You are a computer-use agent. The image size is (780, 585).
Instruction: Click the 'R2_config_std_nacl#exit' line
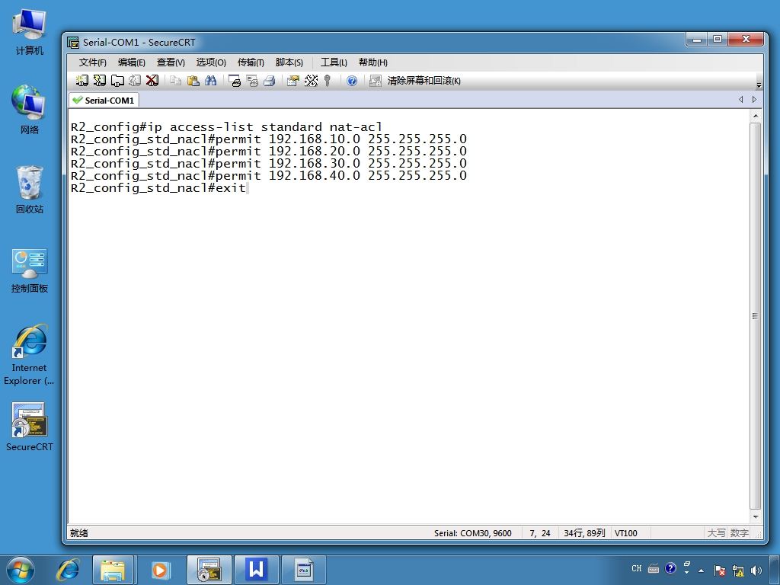(x=158, y=188)
